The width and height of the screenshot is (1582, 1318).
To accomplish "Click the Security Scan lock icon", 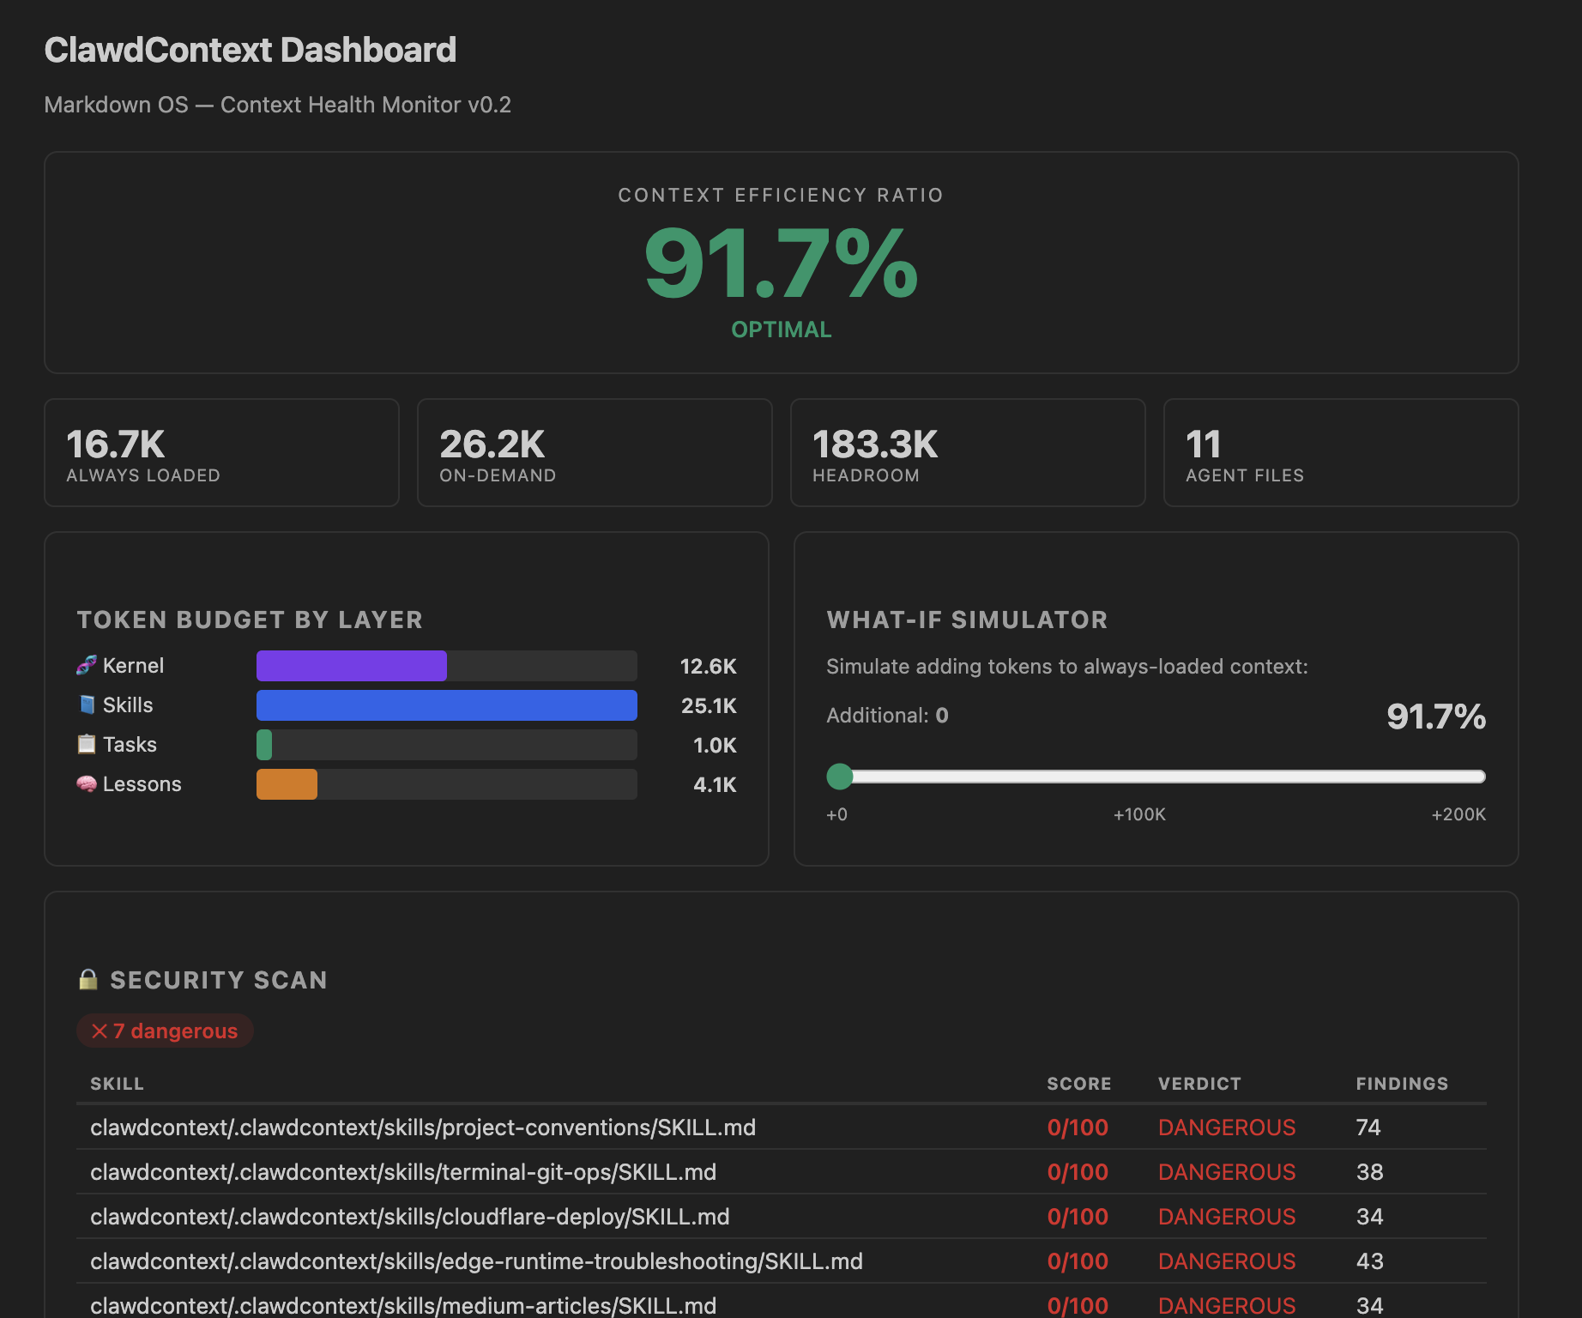I will (x=90, y=979).
